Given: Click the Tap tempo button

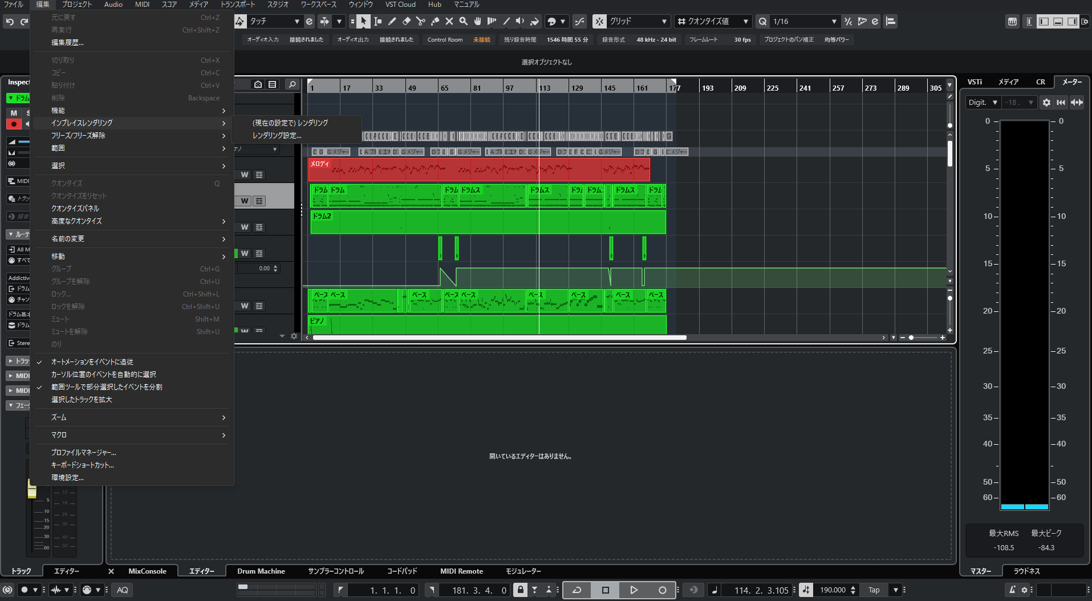Looking at the screenshot, I should click(874, 590).
